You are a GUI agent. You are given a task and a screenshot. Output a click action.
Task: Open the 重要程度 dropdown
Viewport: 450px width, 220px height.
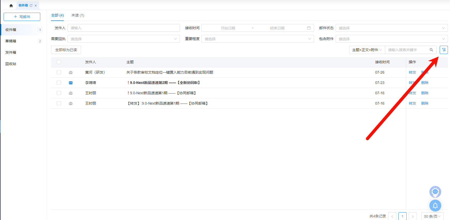pyautogui.click(x=258, y=39)
